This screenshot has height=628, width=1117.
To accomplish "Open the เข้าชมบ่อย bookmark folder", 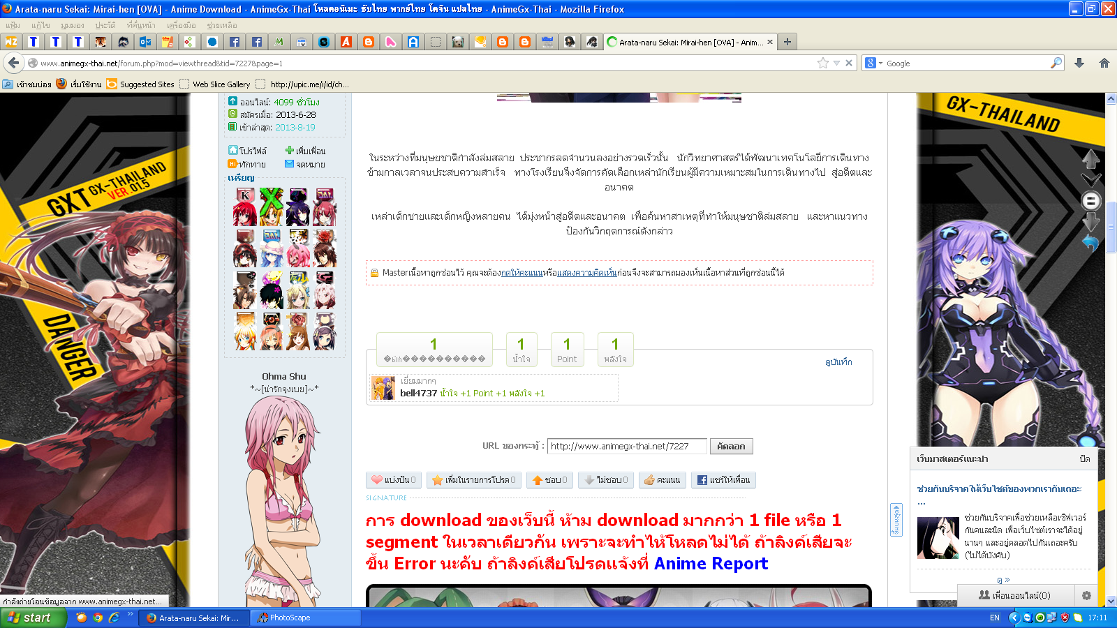I will click(27, 84).
